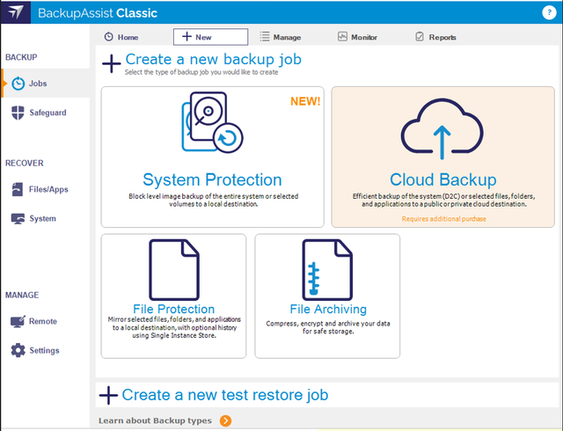Click the BackupAssist logo icon
This screenshot has width=563, height=431.
coord(17,14)
